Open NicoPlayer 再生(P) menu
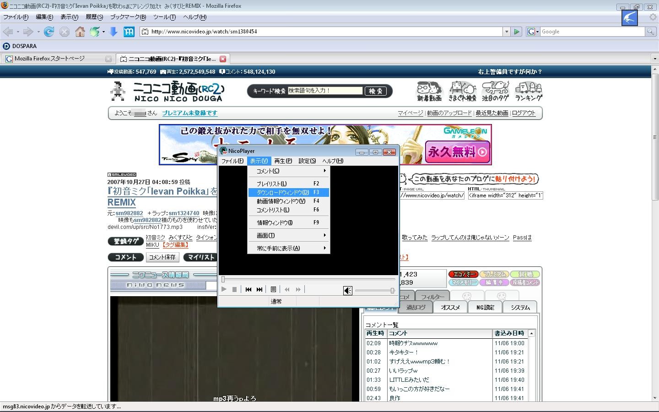This screenshot has height=412, width=659. pyautogui.click(x=283, y=161)
